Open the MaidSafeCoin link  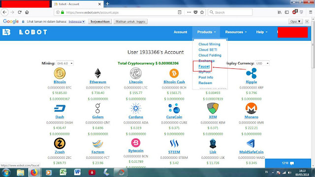252,152
